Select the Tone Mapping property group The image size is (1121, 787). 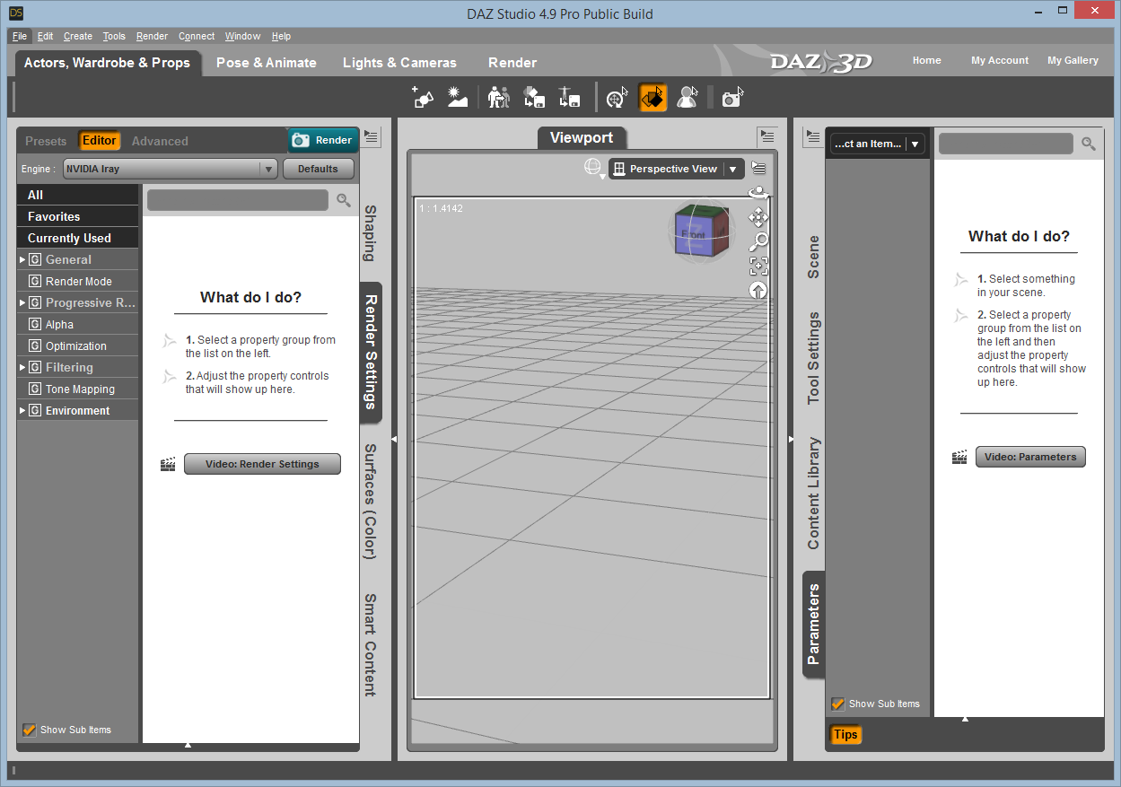78,389
